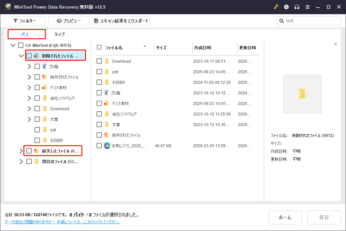Image resolution: width=346 pixels, height=231 pixels.
Task: Expand the テスト素材 tree node
Action: pos(29,87)
